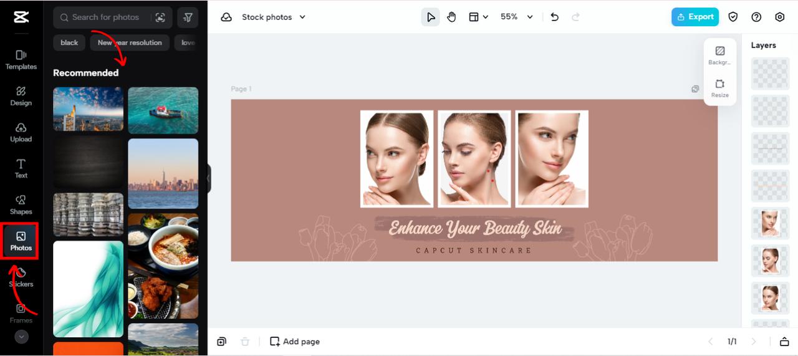Open the Frames sidebar panel
This screenshot has height=356, width=798.
pos(21,314)
